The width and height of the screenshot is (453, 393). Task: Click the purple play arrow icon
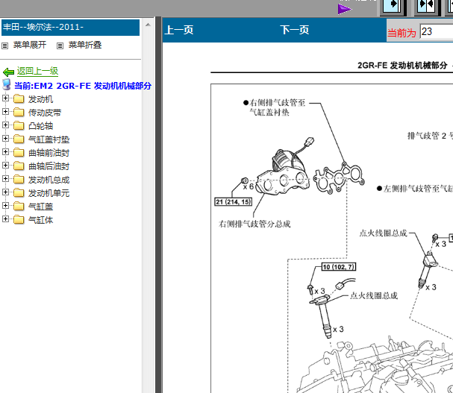tap(344, 9)
